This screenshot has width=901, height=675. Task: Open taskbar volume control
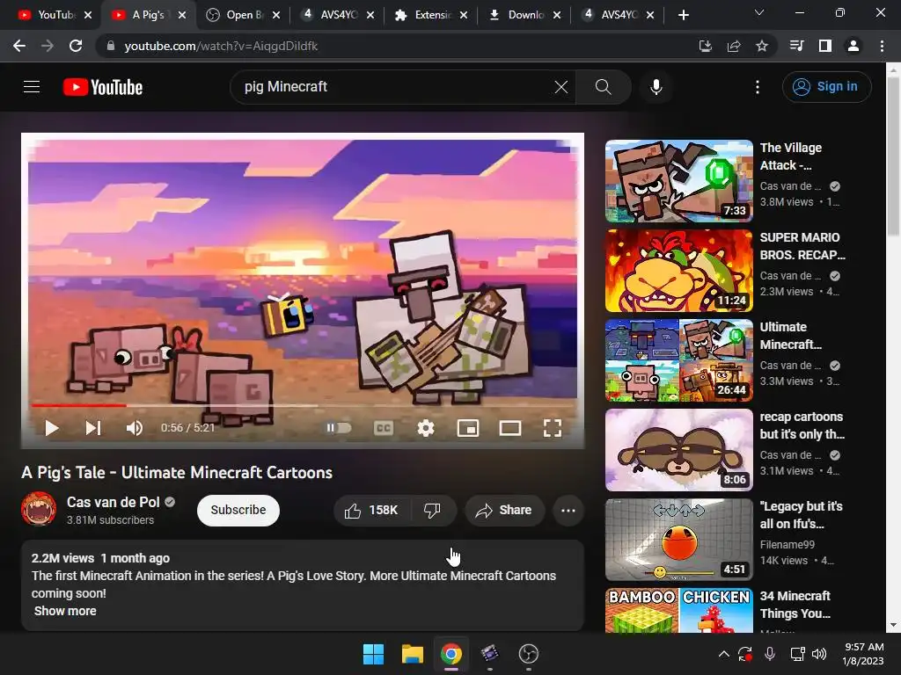point(819,654)
